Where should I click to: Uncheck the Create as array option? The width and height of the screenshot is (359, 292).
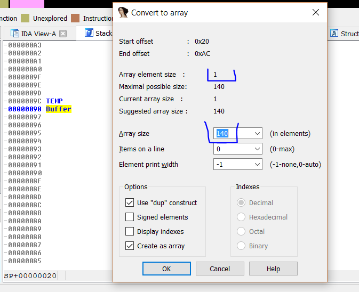pos(130,246)
